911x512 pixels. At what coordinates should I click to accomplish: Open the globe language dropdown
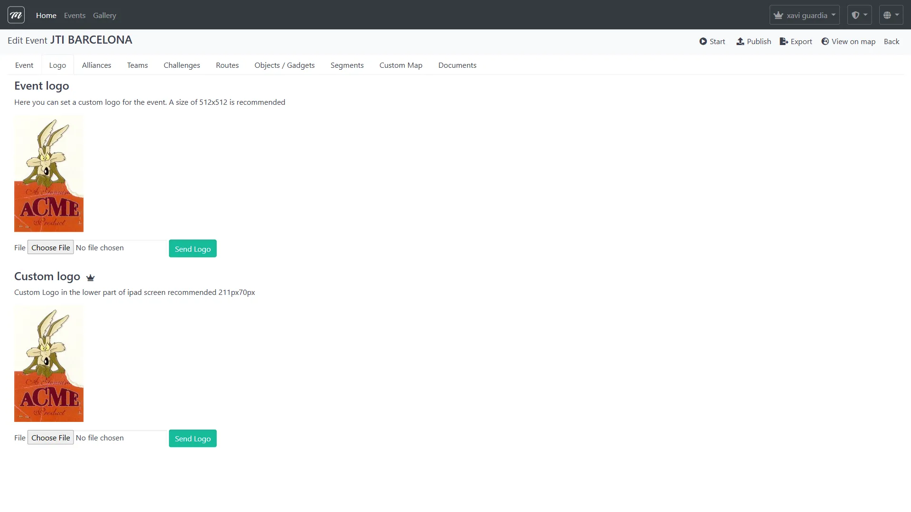(891, 15)
